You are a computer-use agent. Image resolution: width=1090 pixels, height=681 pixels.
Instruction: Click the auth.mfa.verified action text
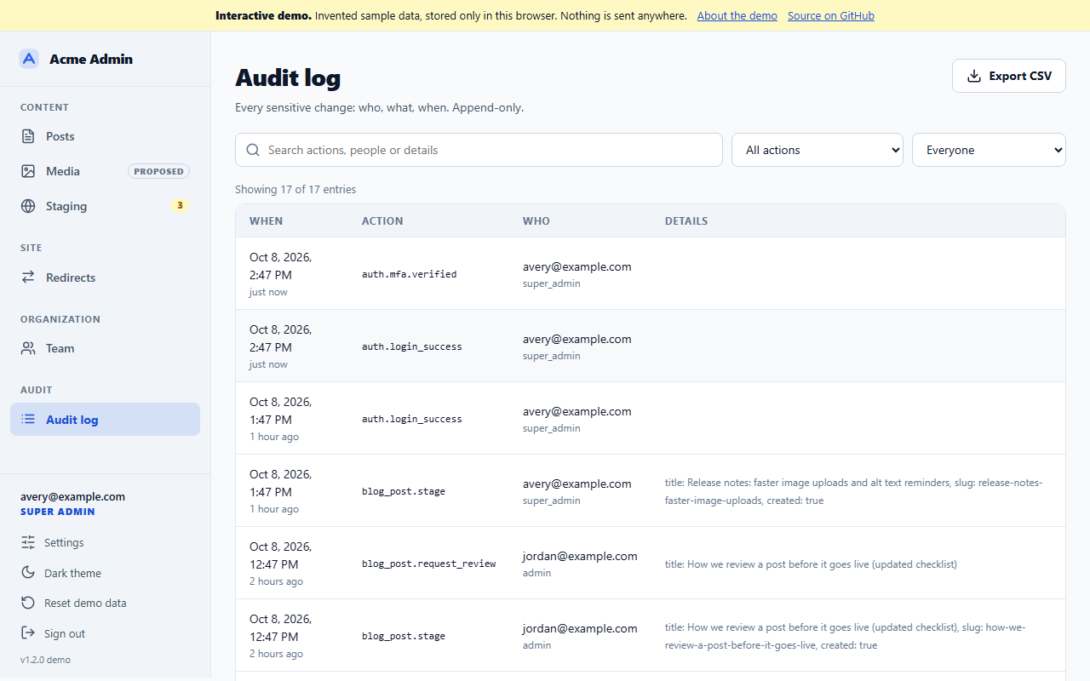click(410, 274)
